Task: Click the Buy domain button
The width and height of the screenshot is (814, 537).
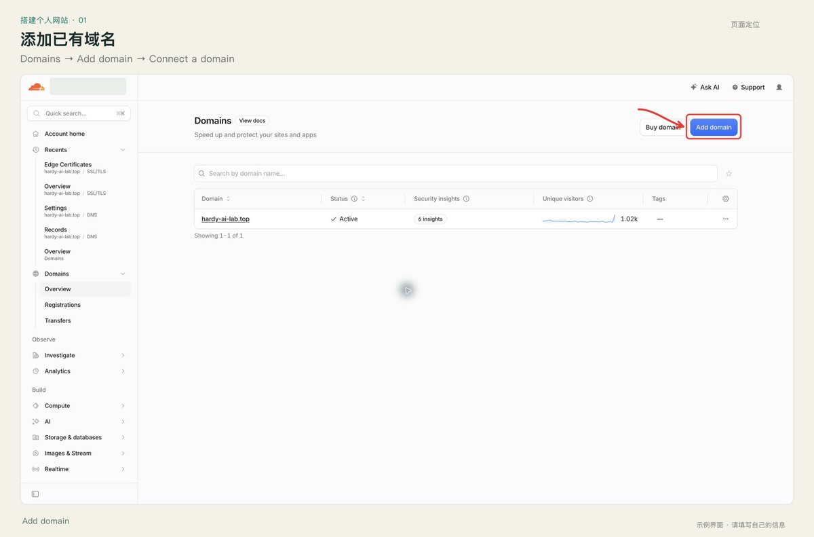Action: click(x=663, y=127)
